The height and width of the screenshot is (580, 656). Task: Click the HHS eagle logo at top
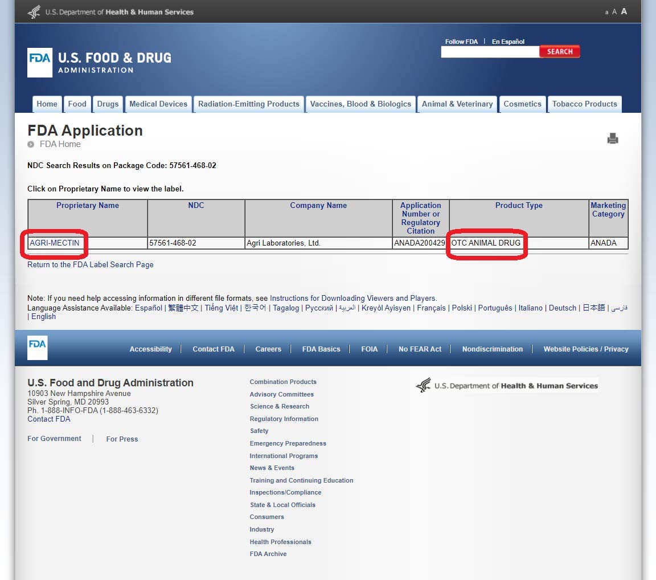tap(34, 12)
